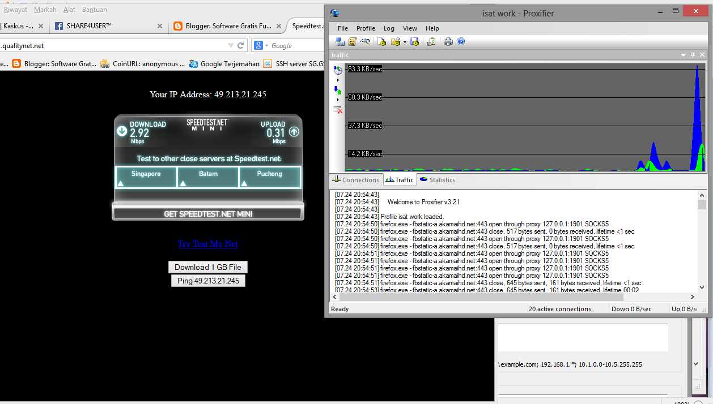The width and height of the screenshot is (713, 404).
Task: Expand arrow below the up/down arrows icon
Action: coord(338,100)
